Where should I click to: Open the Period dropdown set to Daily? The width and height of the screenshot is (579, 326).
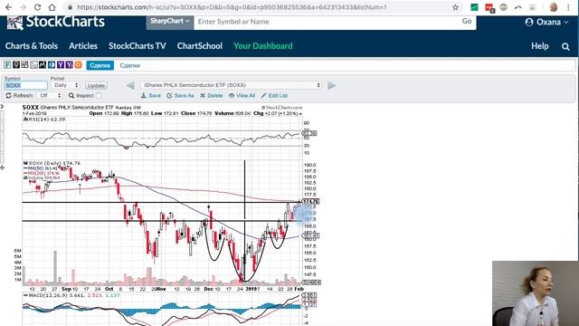coord(66,85)
